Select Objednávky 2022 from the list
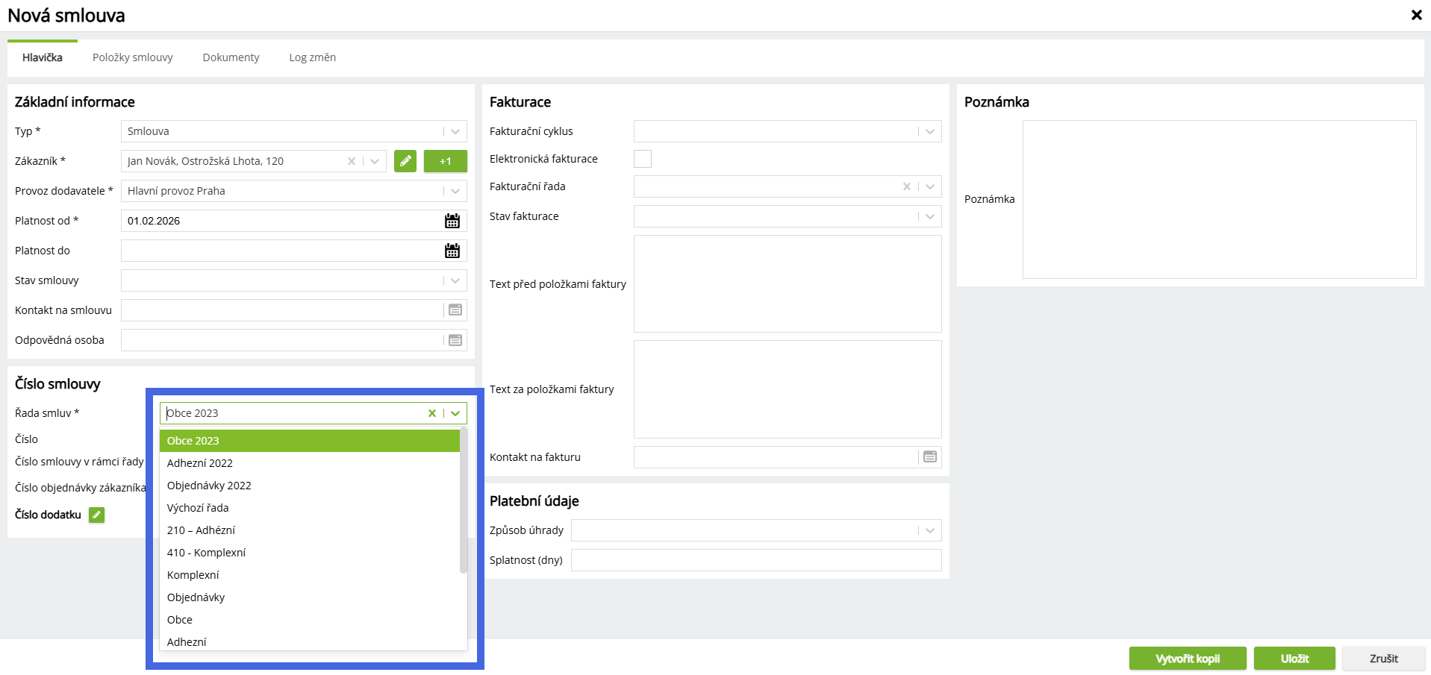 [x=209, y=486]
